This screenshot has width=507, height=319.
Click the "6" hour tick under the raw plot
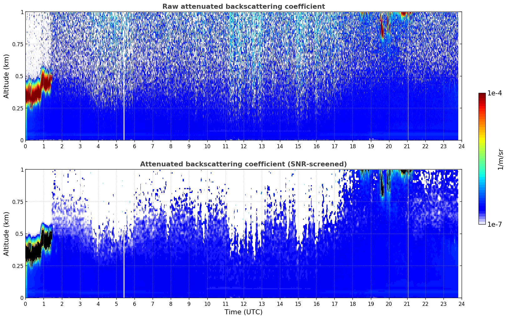134,146
